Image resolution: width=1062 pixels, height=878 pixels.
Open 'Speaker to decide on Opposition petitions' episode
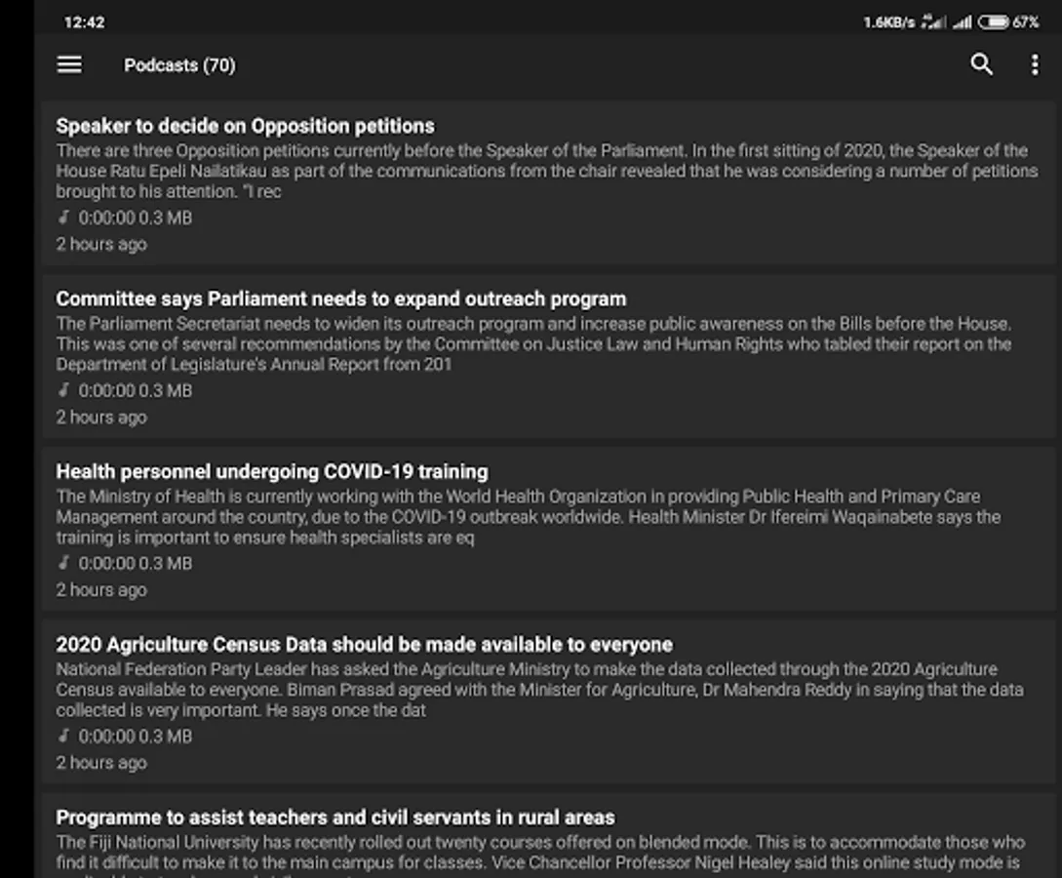(245, 126)
